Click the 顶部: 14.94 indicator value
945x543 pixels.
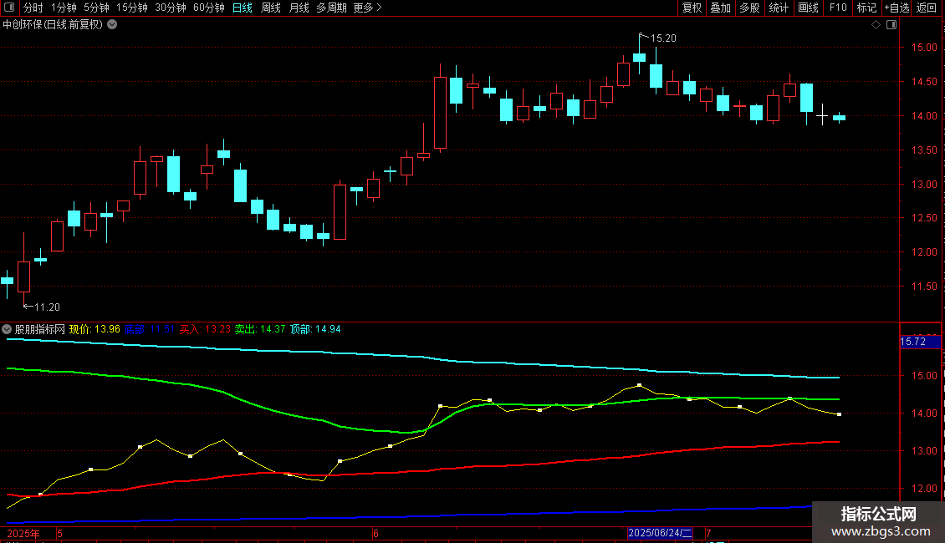point(315,329)
